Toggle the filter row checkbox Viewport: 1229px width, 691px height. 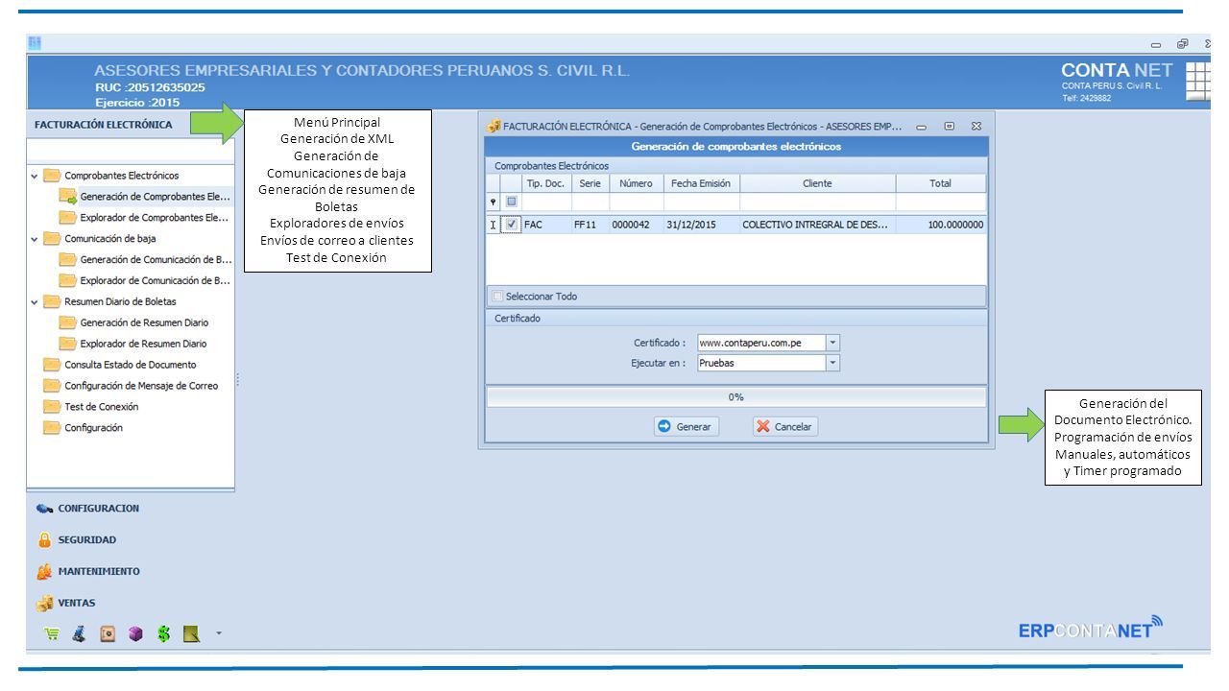tap(512, 202)
